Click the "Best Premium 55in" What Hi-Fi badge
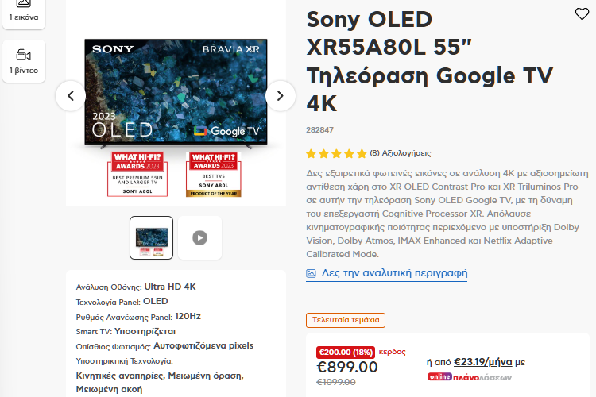596x397 pixels. 137,174
